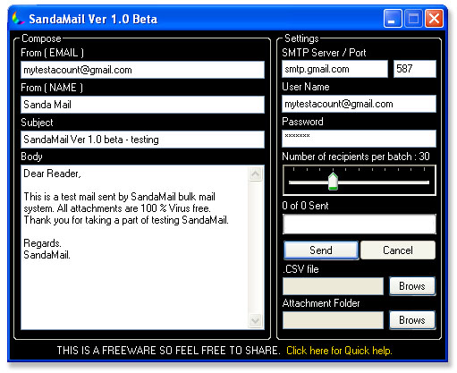Click the From (NAME) field with Sanda Mail

click(142, 105)
